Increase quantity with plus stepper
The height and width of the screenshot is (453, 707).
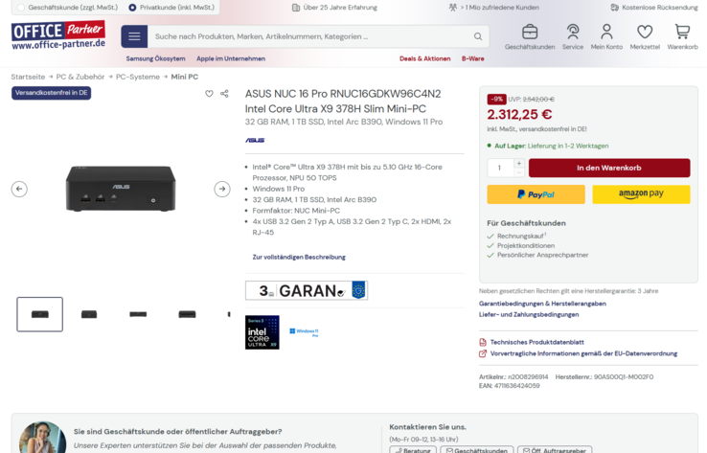(x=519, y=163)
